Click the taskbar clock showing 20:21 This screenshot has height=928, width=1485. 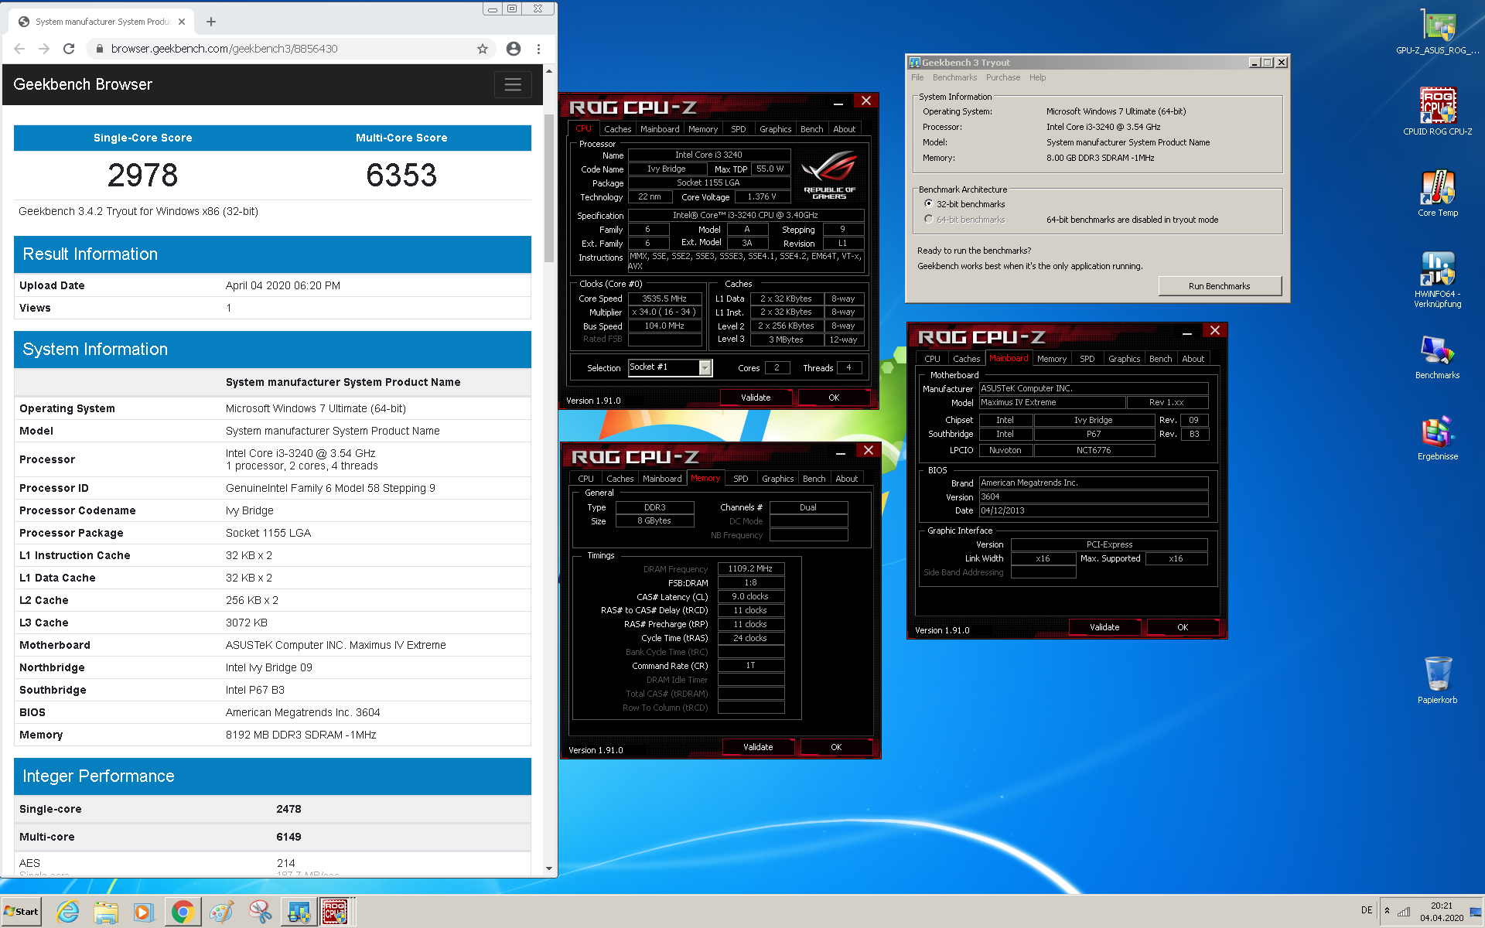tap(1441, 906)
